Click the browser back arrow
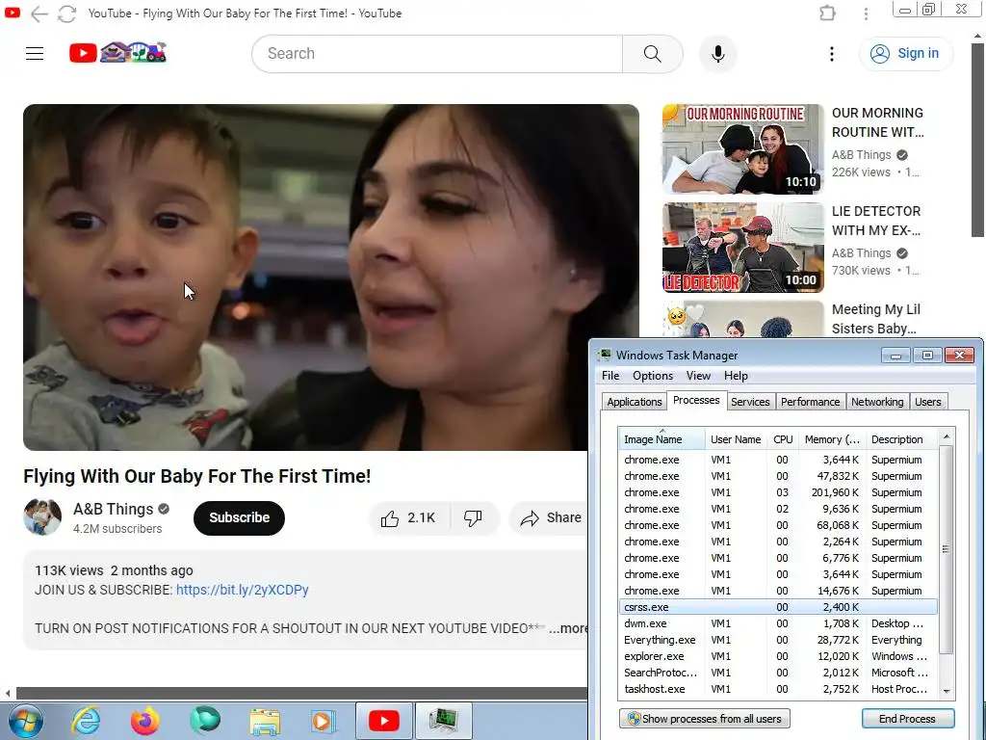The image size is (986, 740). click(39, 13)
